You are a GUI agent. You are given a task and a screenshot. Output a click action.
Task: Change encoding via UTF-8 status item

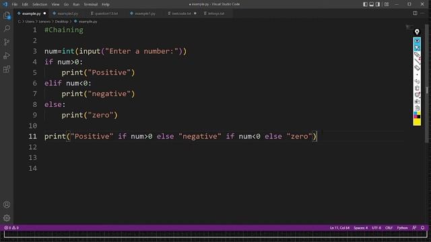tap(376, 228)
